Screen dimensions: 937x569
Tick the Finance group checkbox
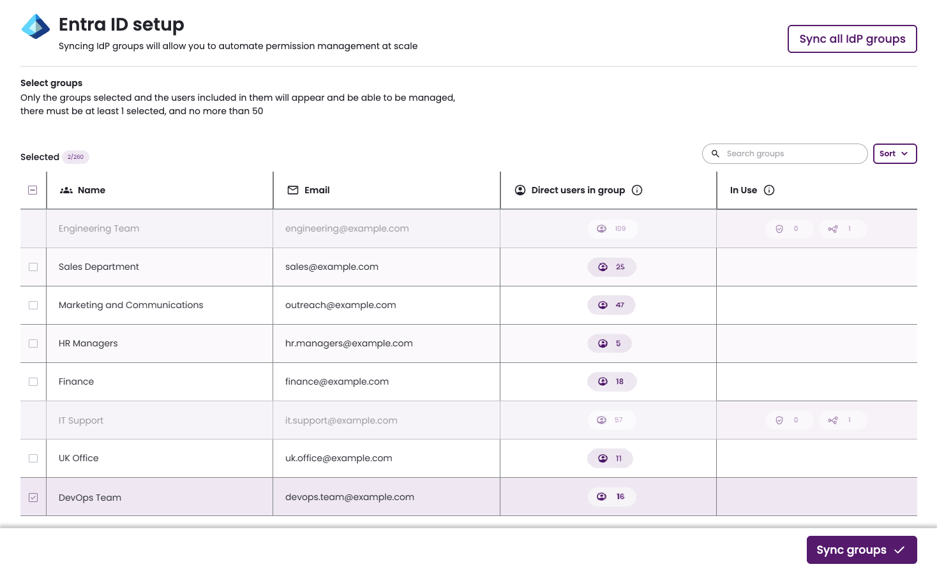(33, 382)
